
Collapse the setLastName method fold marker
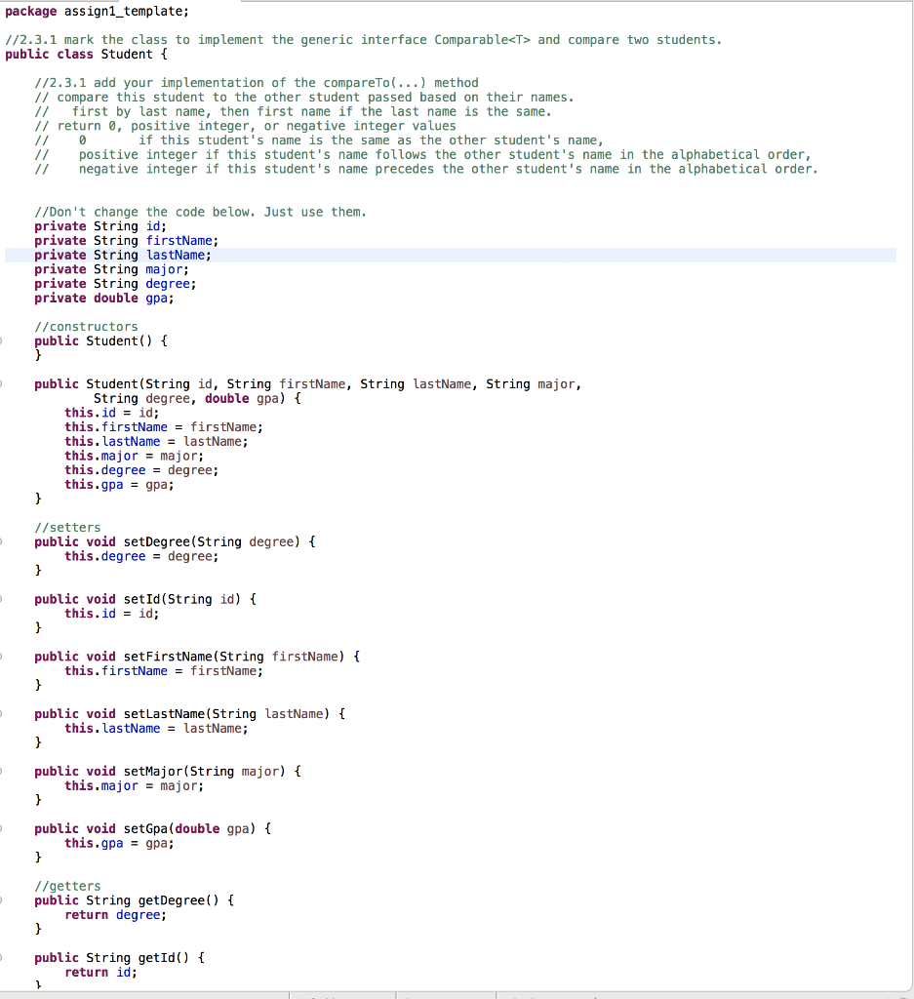[x=3, y=713]
